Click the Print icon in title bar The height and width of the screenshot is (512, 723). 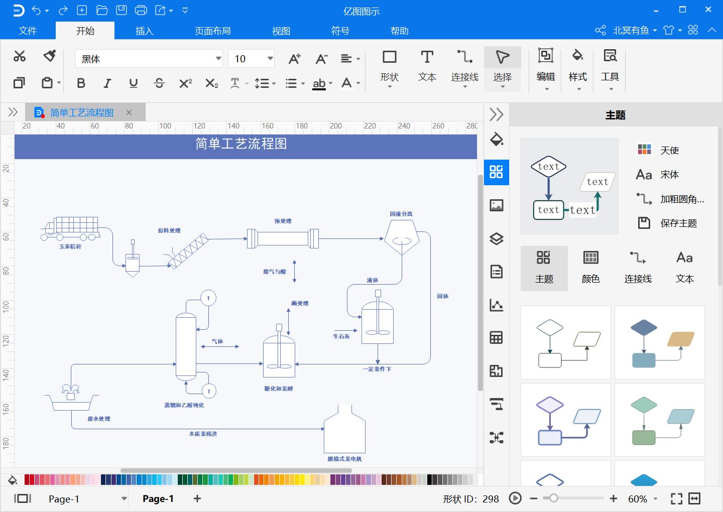pos(141,10)
